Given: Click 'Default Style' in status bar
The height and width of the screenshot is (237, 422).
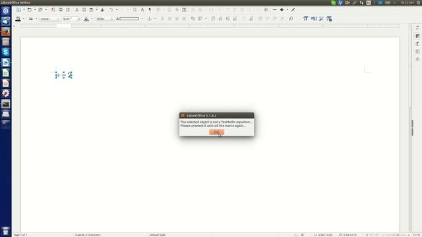Looking at the screenshot, I should point(158,235).
